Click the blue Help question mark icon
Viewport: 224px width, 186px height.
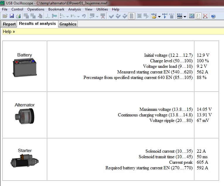click(x=213, y=16)
